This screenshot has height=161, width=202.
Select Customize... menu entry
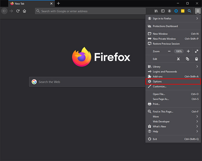coord(173,87)
